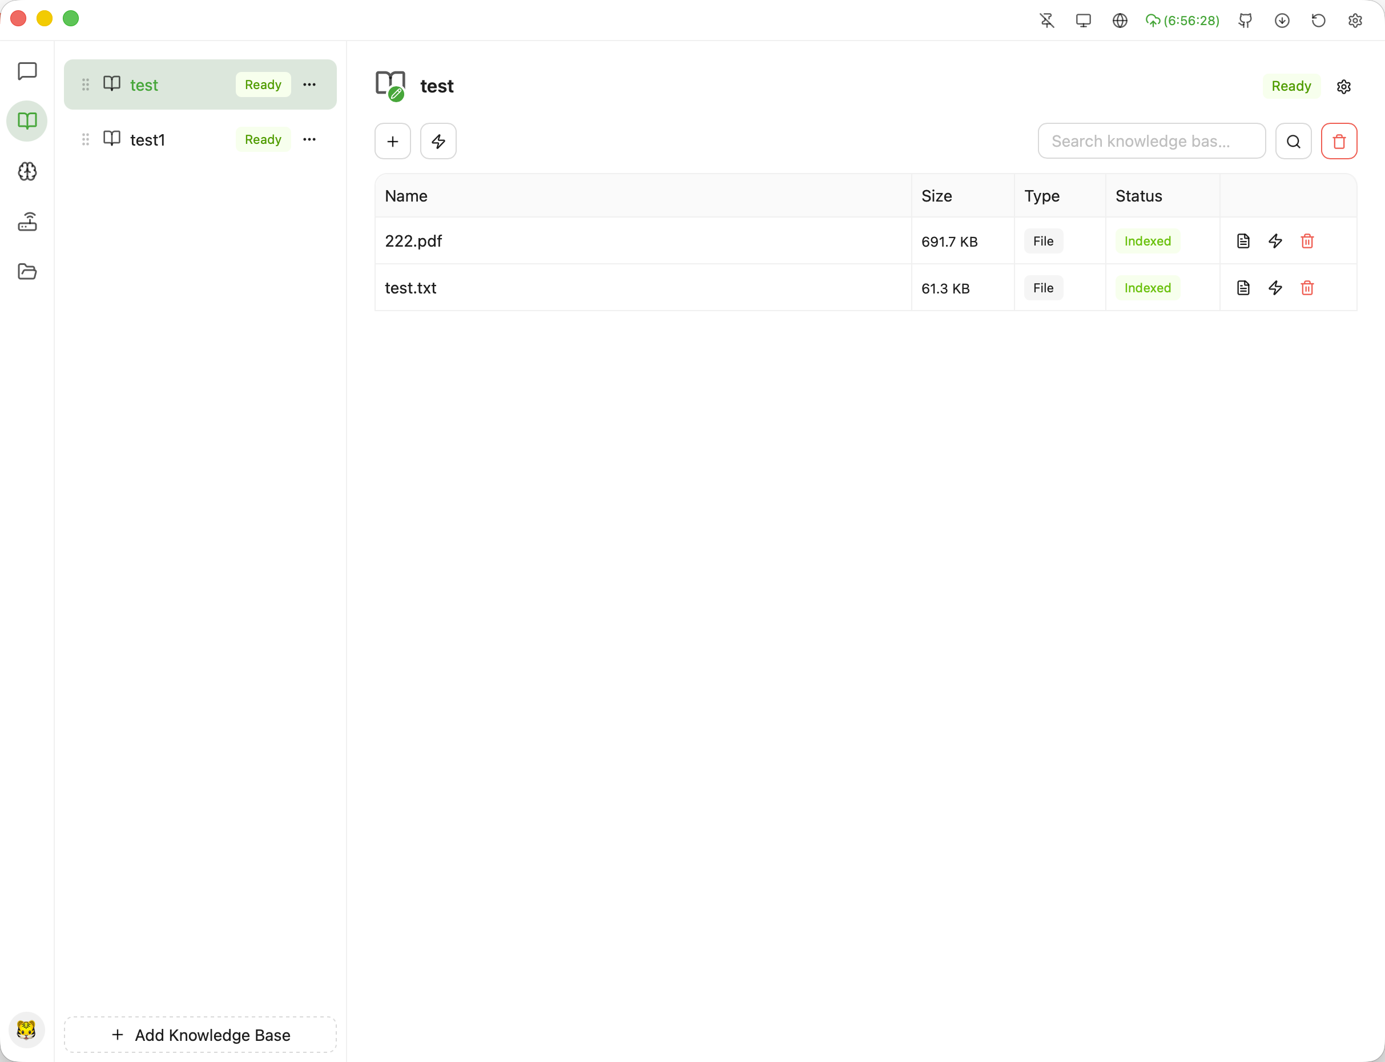Click the plus button to add file

393,141
